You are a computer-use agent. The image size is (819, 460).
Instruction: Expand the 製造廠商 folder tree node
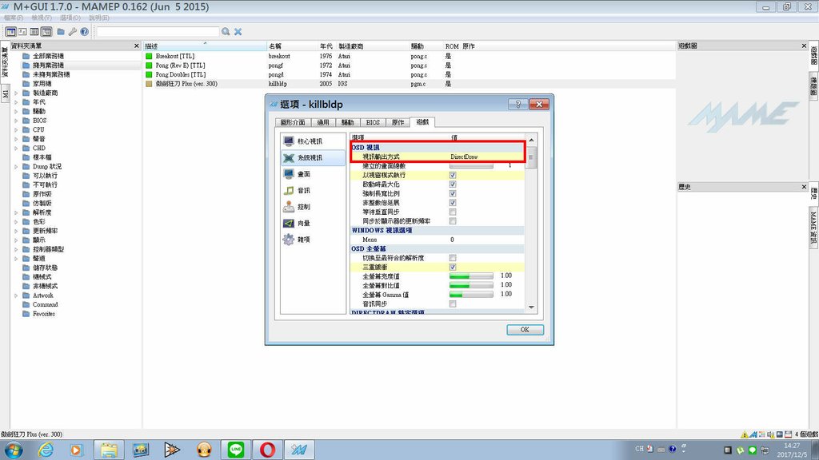(x=16, y=93)
